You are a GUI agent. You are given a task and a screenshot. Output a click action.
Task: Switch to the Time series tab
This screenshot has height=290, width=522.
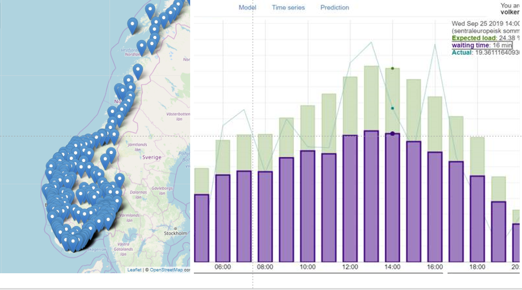288,7
